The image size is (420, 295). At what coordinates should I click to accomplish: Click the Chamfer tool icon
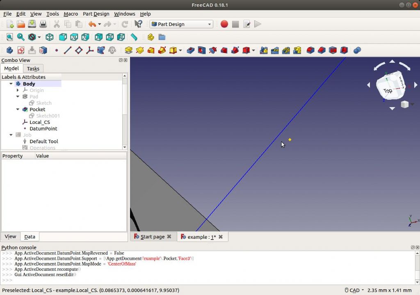click(x=322, y=50)
